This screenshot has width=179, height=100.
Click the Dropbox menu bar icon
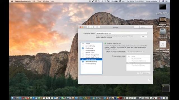click(96, 1)
